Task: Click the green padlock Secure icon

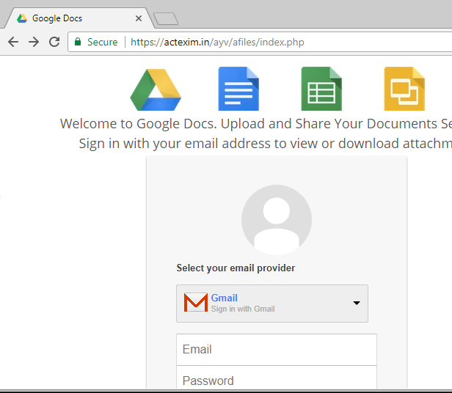Action: click(x=78, y=42)
